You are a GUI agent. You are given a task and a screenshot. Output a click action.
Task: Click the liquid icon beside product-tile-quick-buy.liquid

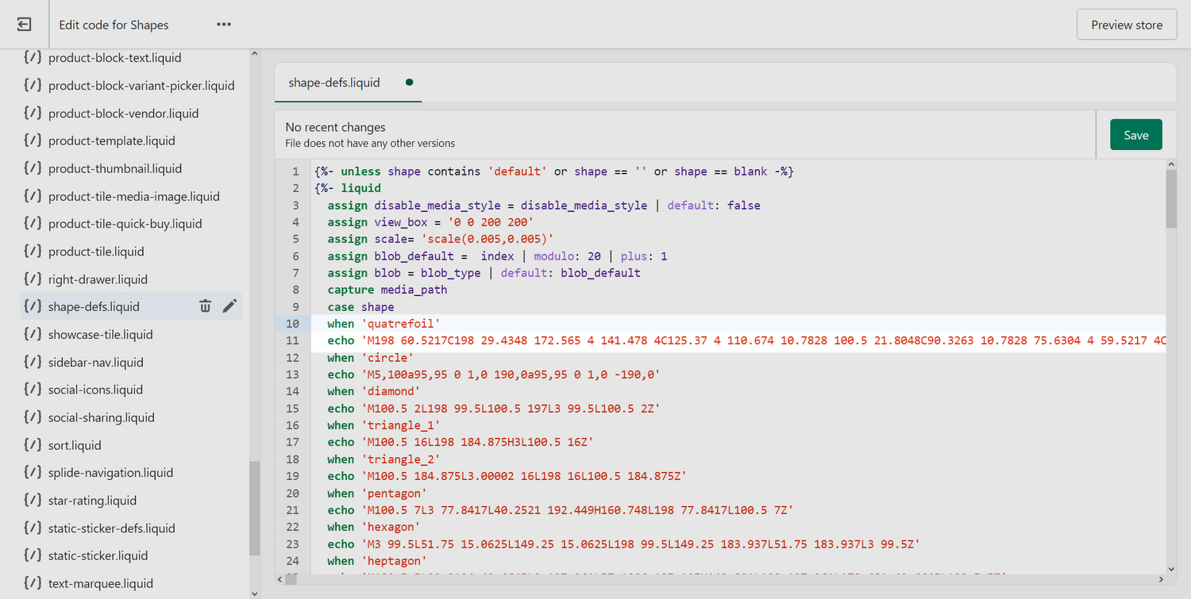[33, 224]
